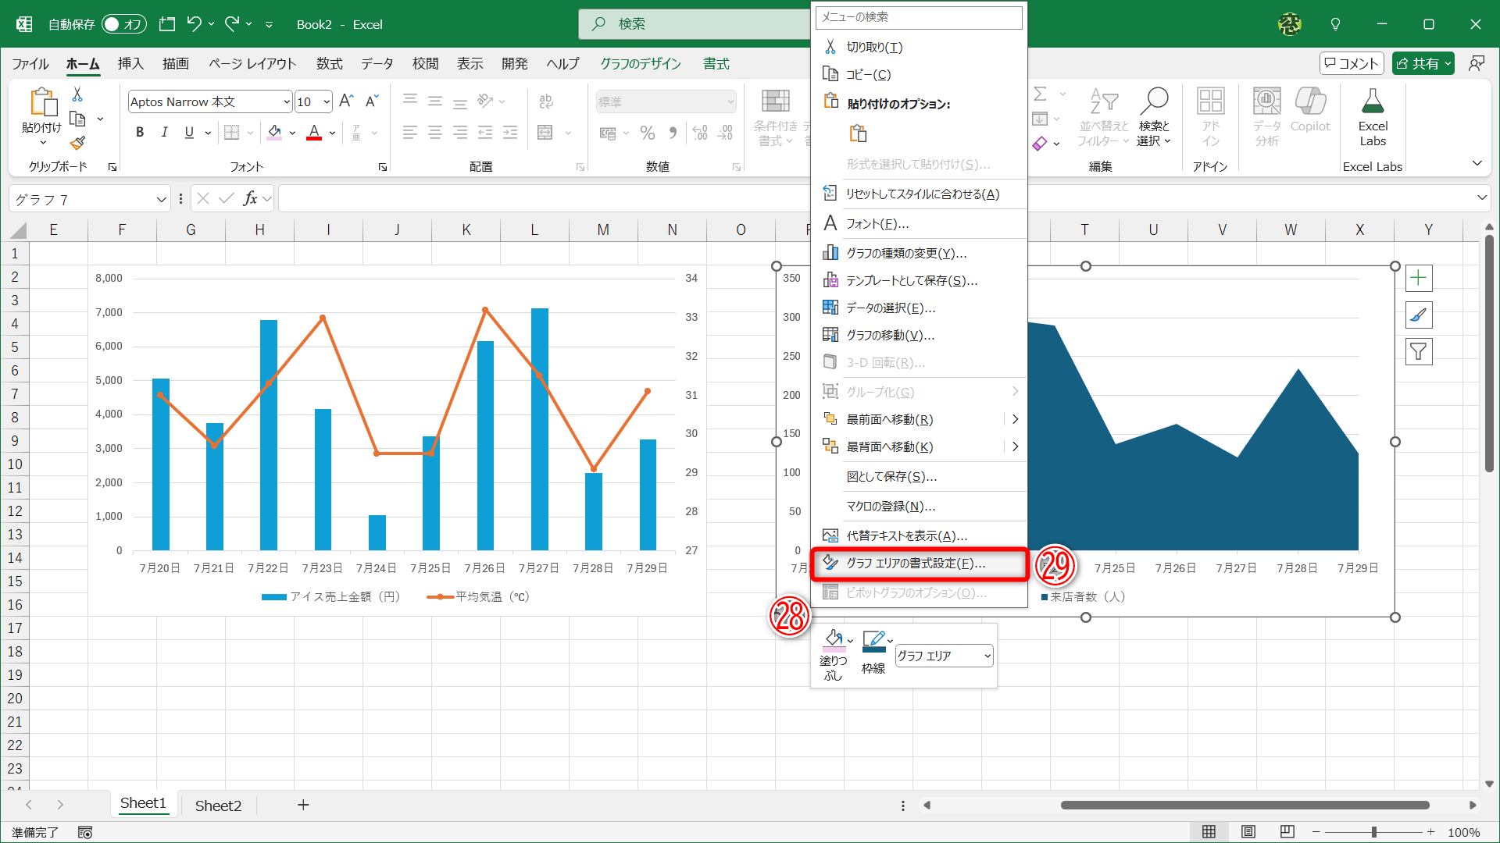Toggle underline formatting
This screenshot has height=843, width=1500.
click(x=189, y=133)
